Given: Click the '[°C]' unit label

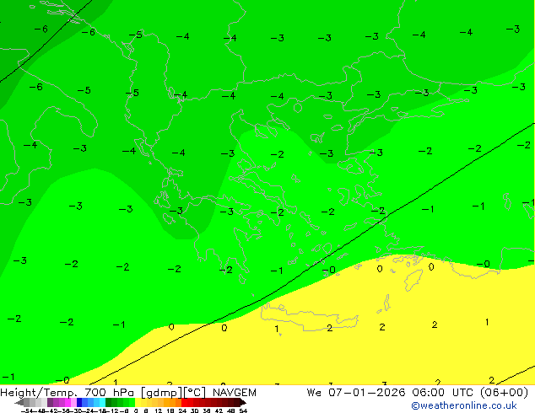Looking at the screenshot, I should 195,393.
